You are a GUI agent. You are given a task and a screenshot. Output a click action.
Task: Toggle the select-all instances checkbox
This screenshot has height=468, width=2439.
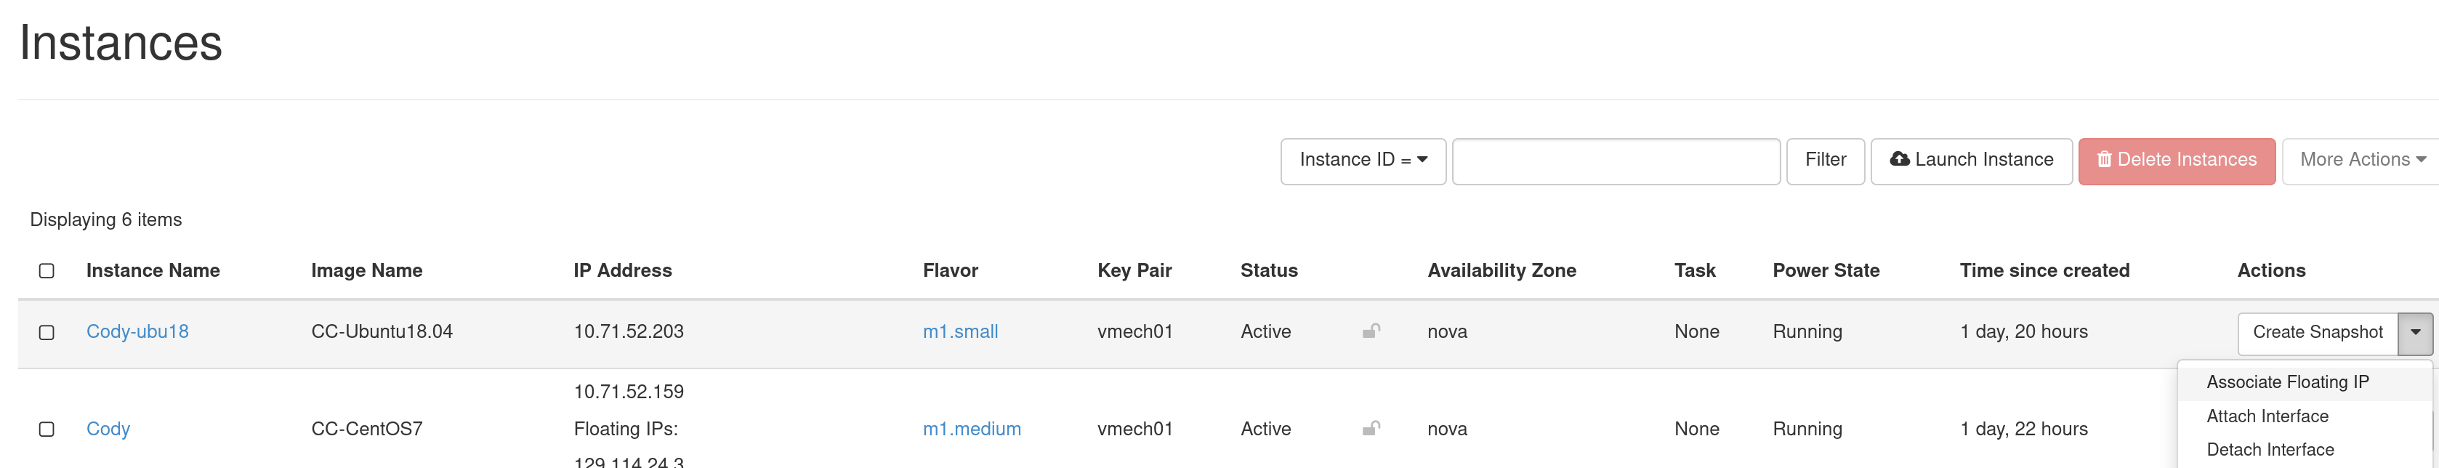pos(47,271)
